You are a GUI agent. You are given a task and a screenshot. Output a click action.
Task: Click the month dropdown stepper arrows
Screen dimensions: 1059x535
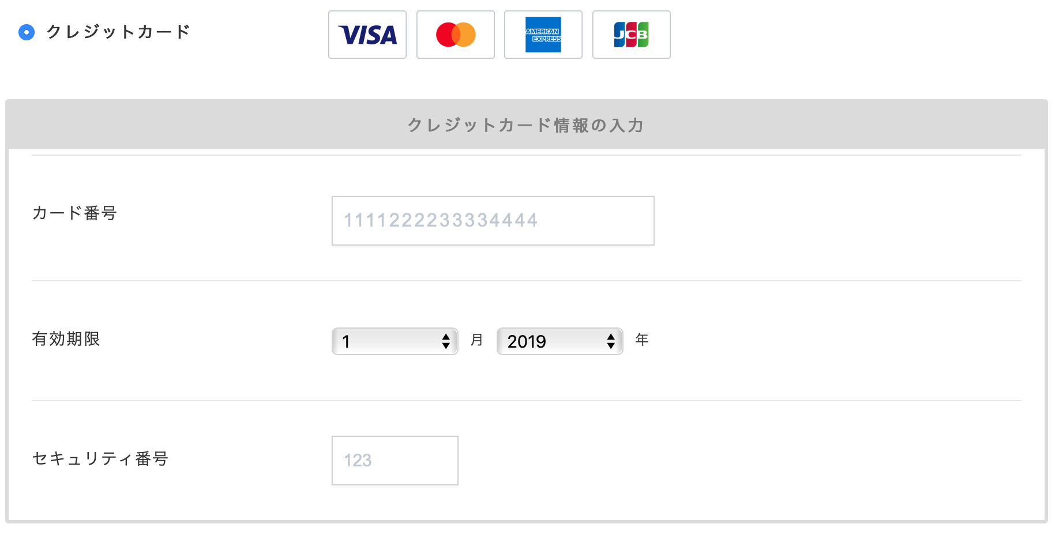click(446, 341)
